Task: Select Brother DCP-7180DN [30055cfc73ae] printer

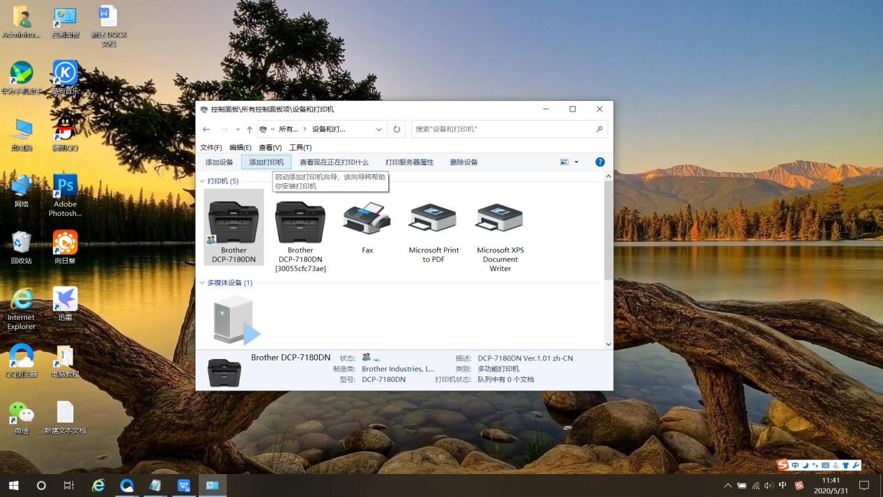Action: (300, 223)
